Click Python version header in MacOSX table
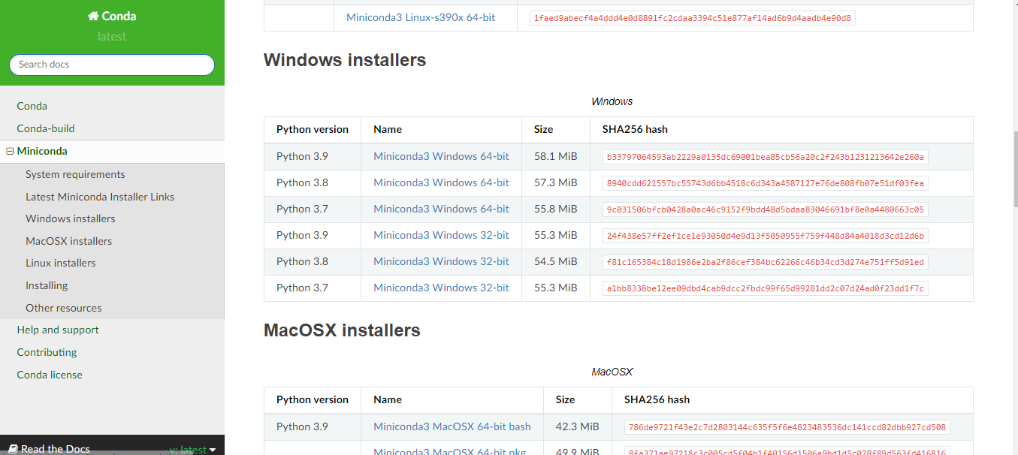Image resolution: width=1018 pixels, height=455 pixels. coord(313,399)
